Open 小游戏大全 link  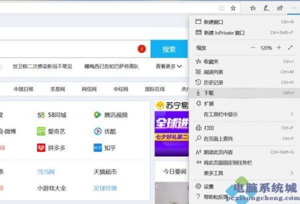[52, 188]
